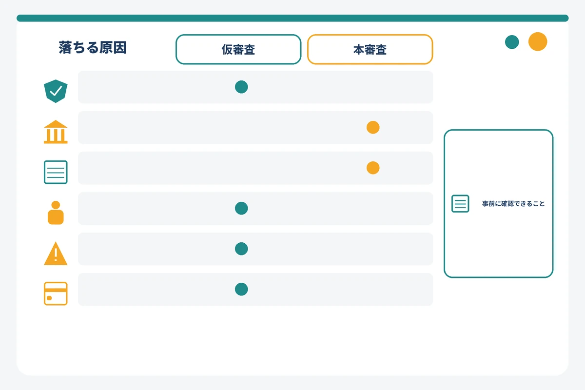The width and height of the screenshot is (585, 390).
Task: Click teal dot in the shield row
Action: (x=241, y=87)
